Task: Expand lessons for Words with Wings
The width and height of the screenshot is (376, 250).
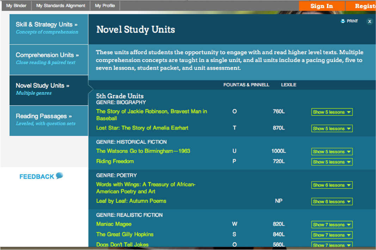Action: pyautogui.click(x=332, y=185)
